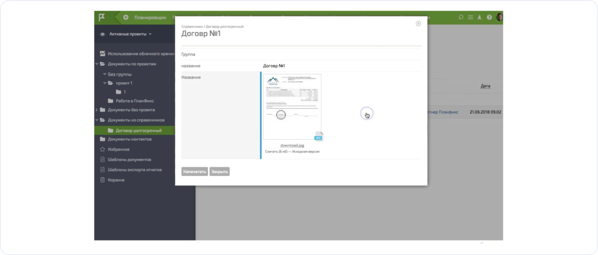598x255 pixels.
Task: Click the green plus add icon
Action: [126, 17]
